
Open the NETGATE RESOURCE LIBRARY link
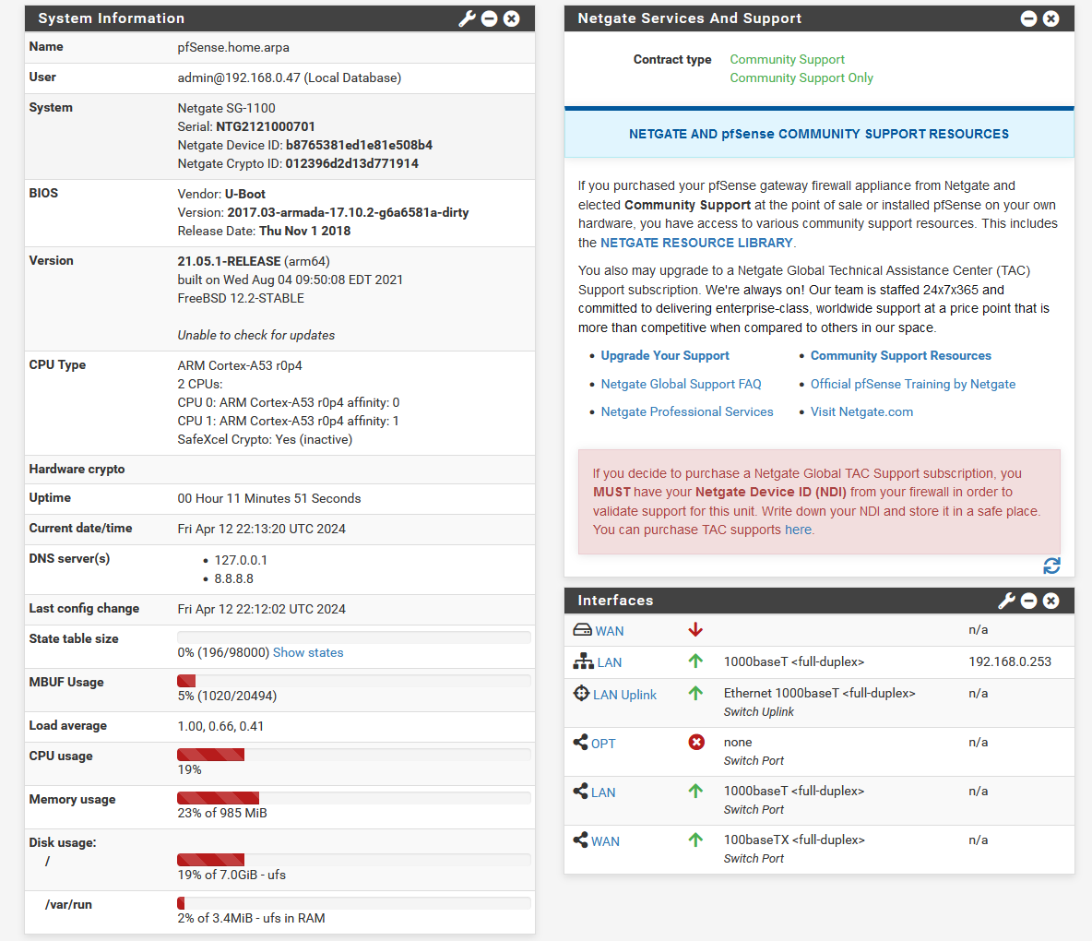click(696, 243)
